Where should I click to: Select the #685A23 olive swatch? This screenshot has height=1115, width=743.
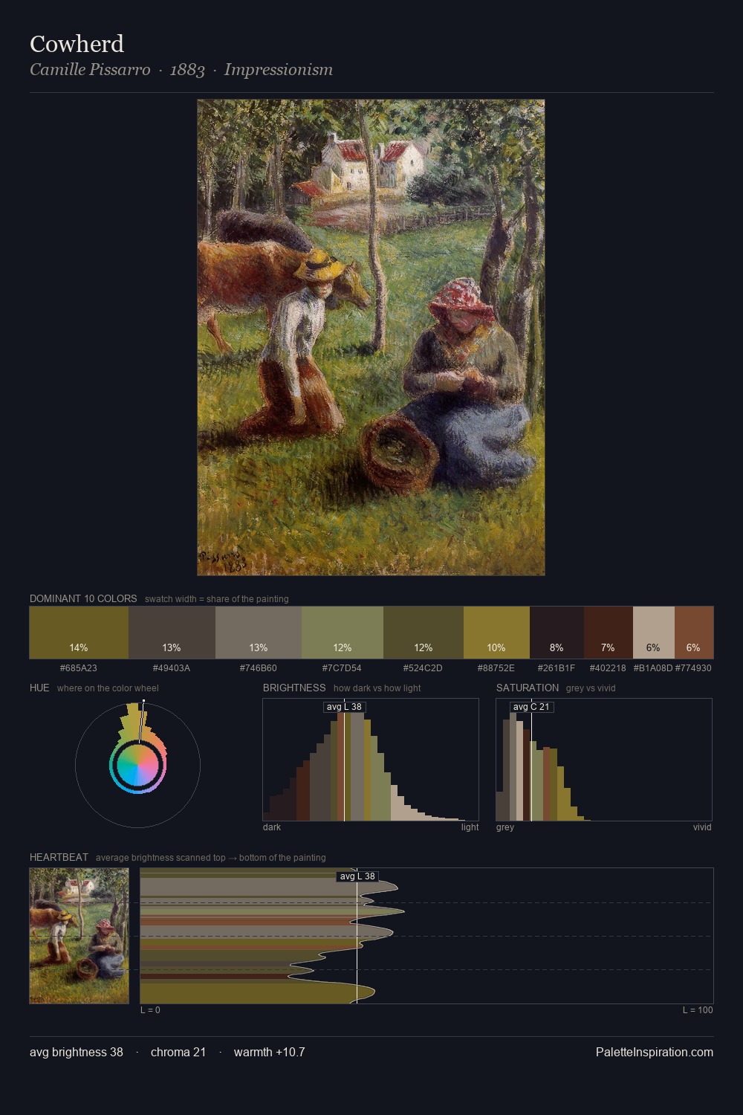(x=79, y=633)
